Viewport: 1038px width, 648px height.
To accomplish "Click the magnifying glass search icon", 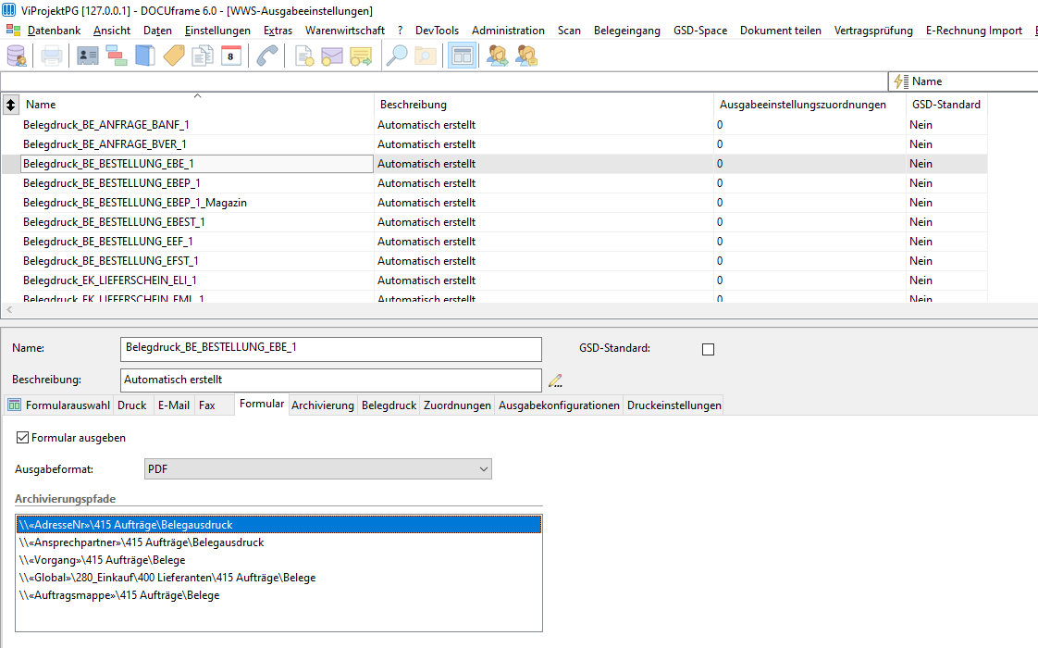I will point(397,56).
